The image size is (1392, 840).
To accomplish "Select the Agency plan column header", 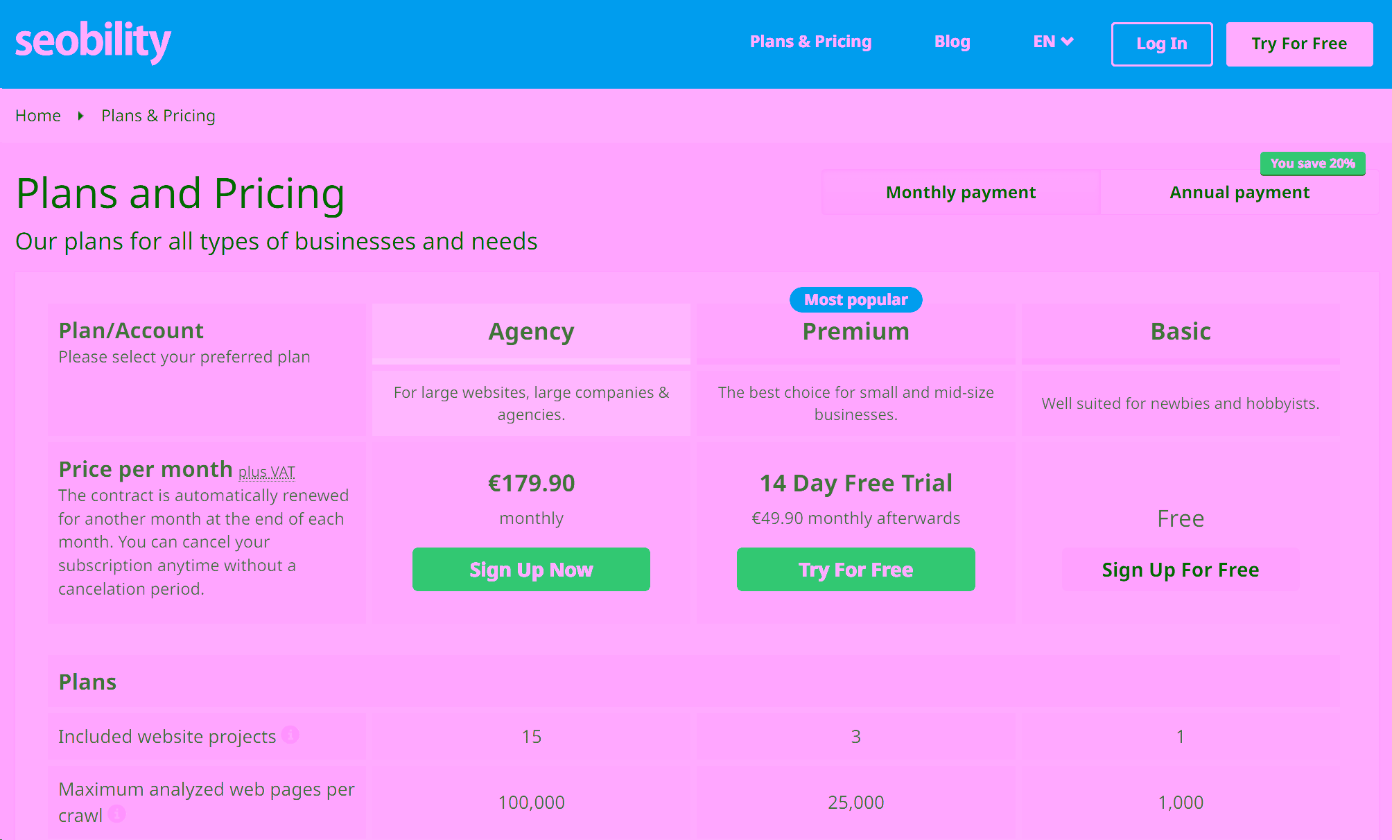I will tap(531, 331).
